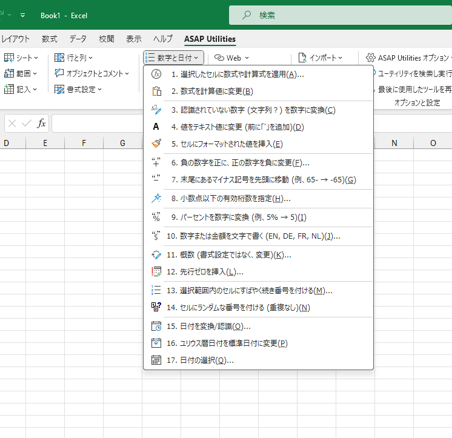Select column O header
452x438 pixels.
pyautogui.click(x=433, y=143)
